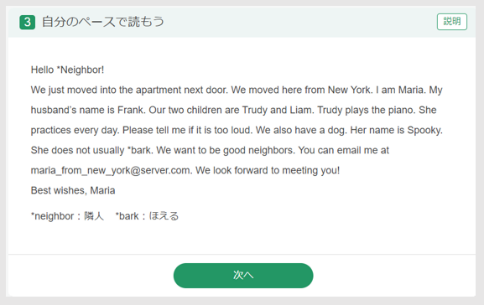Image resolution: width=484 pixels, height=305 pixels.
Task: Open the 説明 explanation button
Action: click(452, 22)
